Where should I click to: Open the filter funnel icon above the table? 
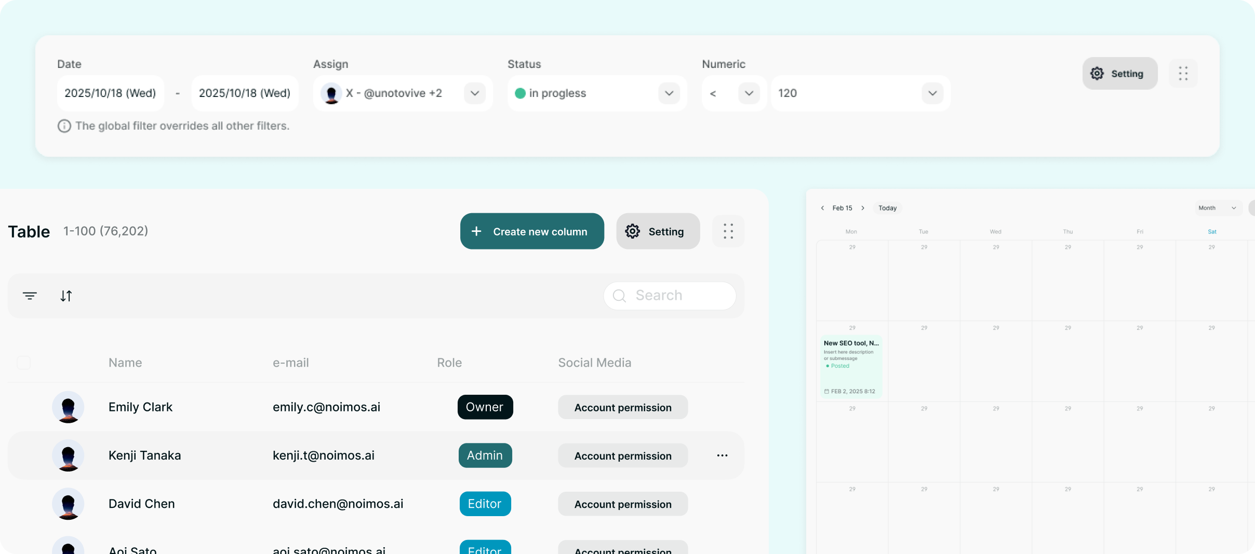pyautogui.click(x=30, y=296)
